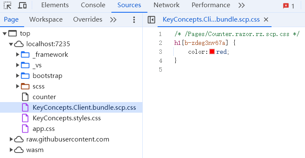Select the Overrides sub-tab
The width and height of the screenshot is (305, 158).
pos(88,19)
